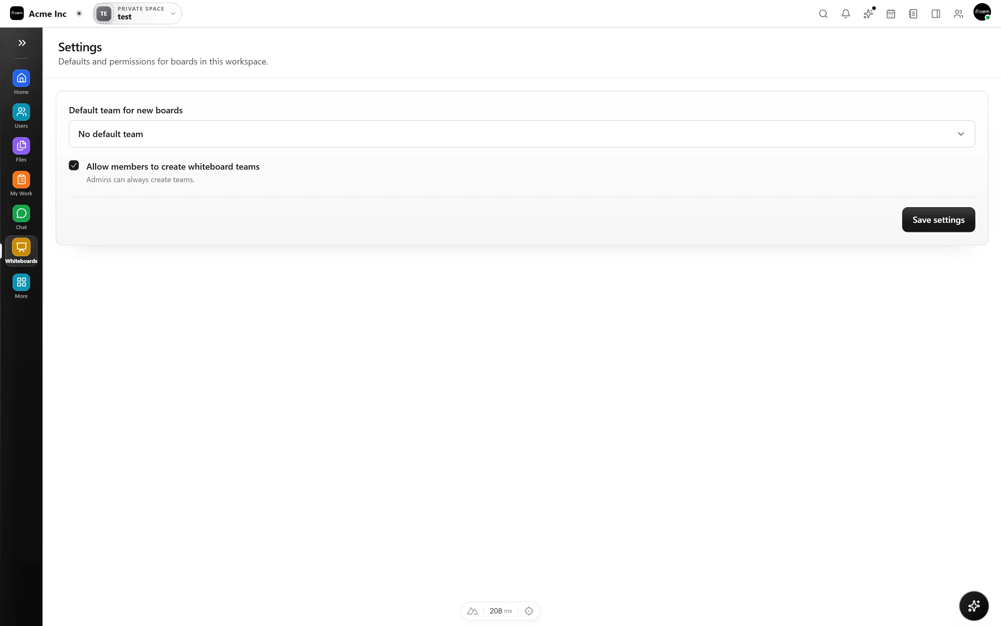Viewport: 1001px width, 626px height.
Task: Open the user profile avatar menu
Action: [982, 12]
